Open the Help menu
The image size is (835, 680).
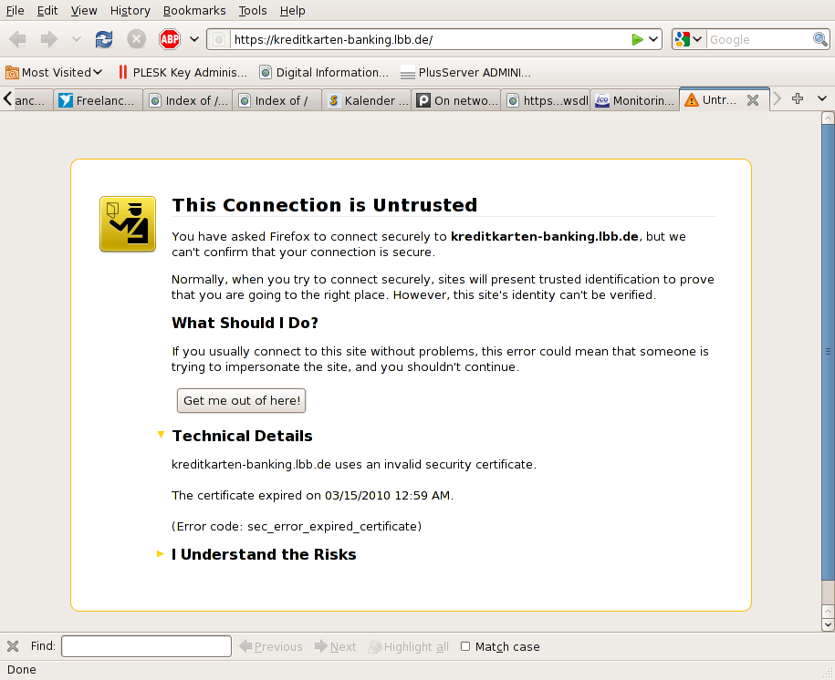tap(293, 11)
